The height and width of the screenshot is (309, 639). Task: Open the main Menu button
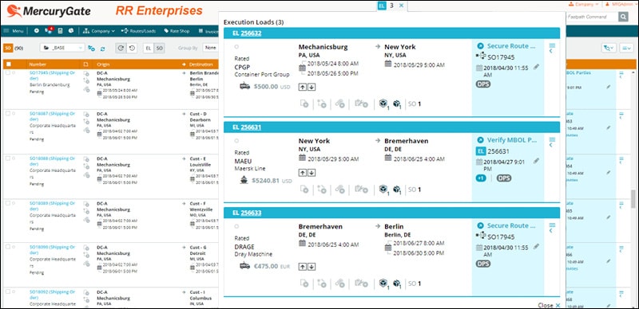(x=14, y=30)
